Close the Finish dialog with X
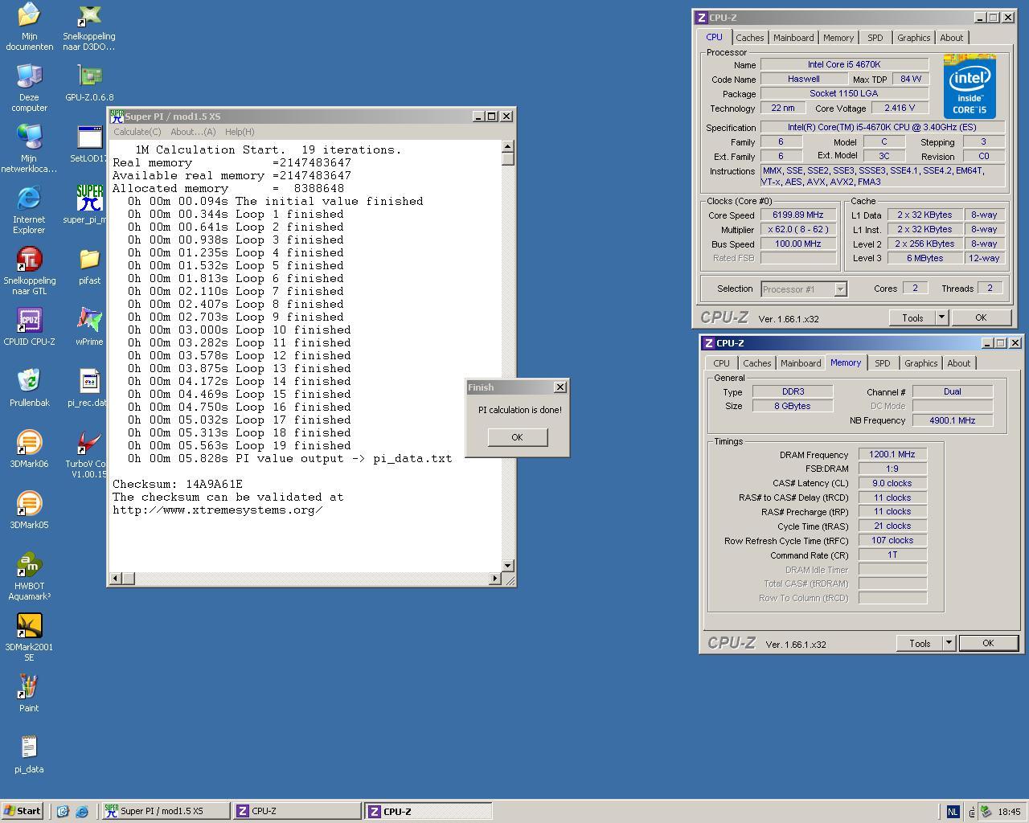 [x=560, y=387]
